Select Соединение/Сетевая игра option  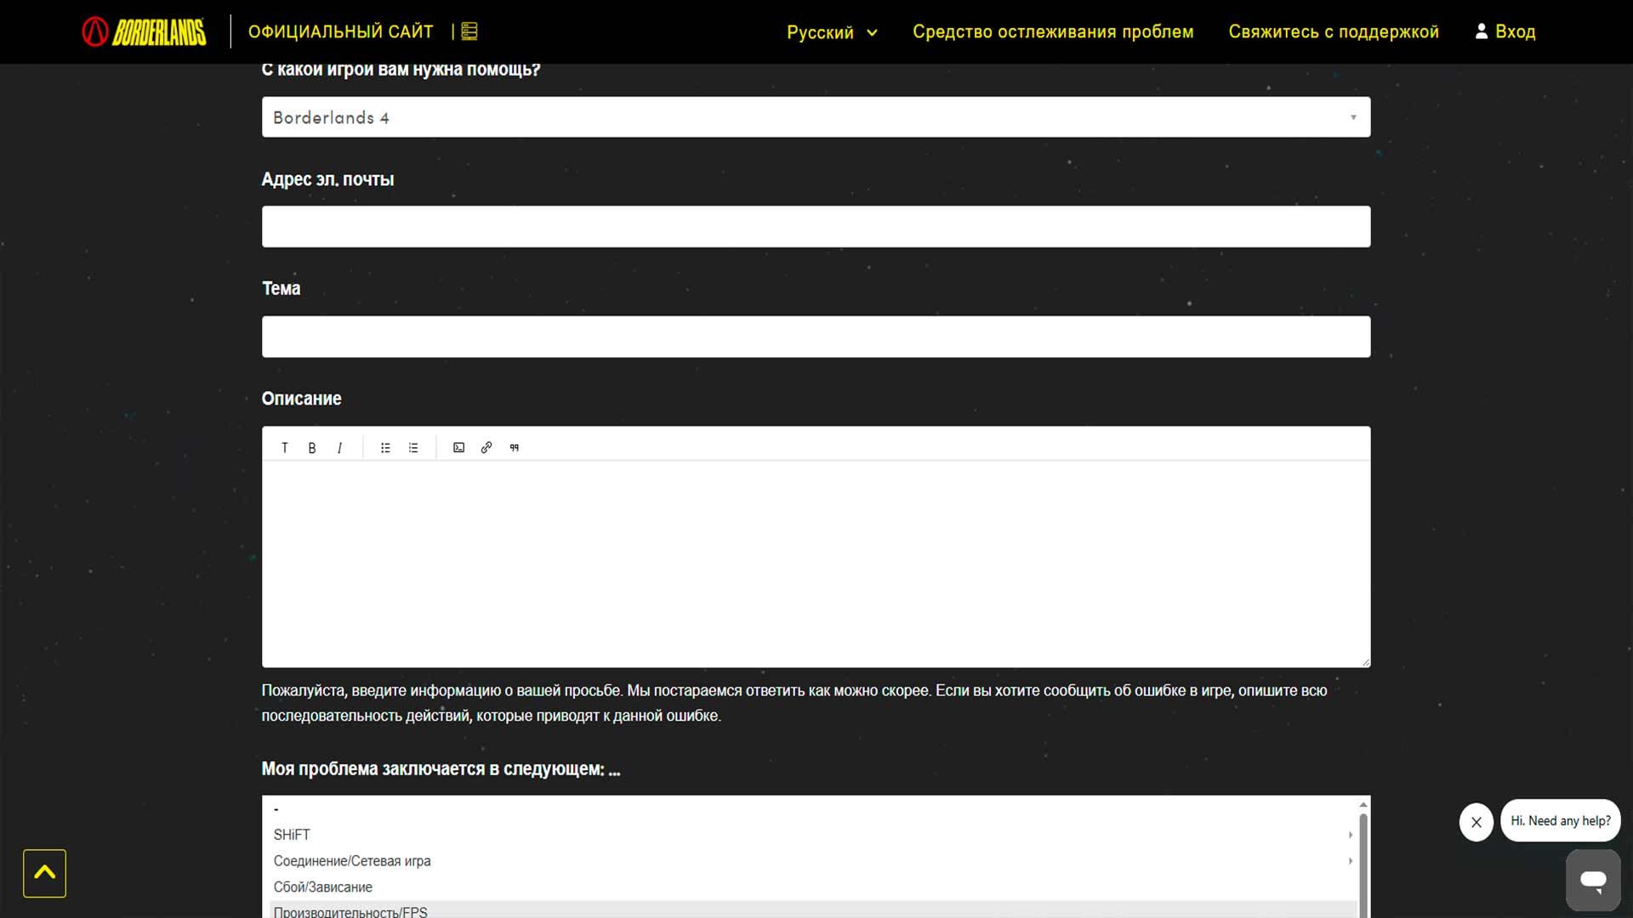click(x=352, y=861)
